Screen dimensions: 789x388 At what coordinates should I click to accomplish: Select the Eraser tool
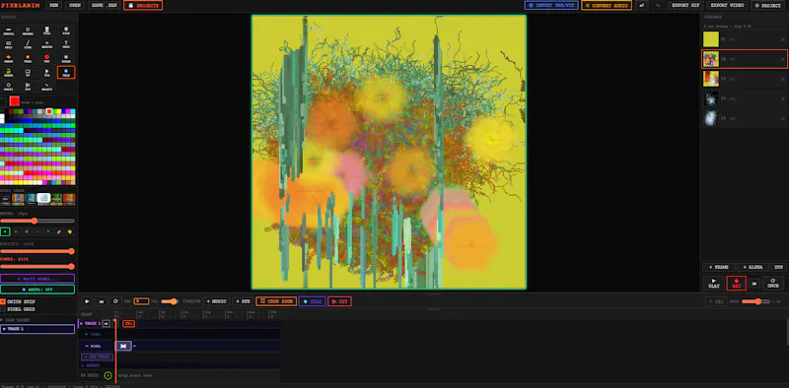coord(28,31)
